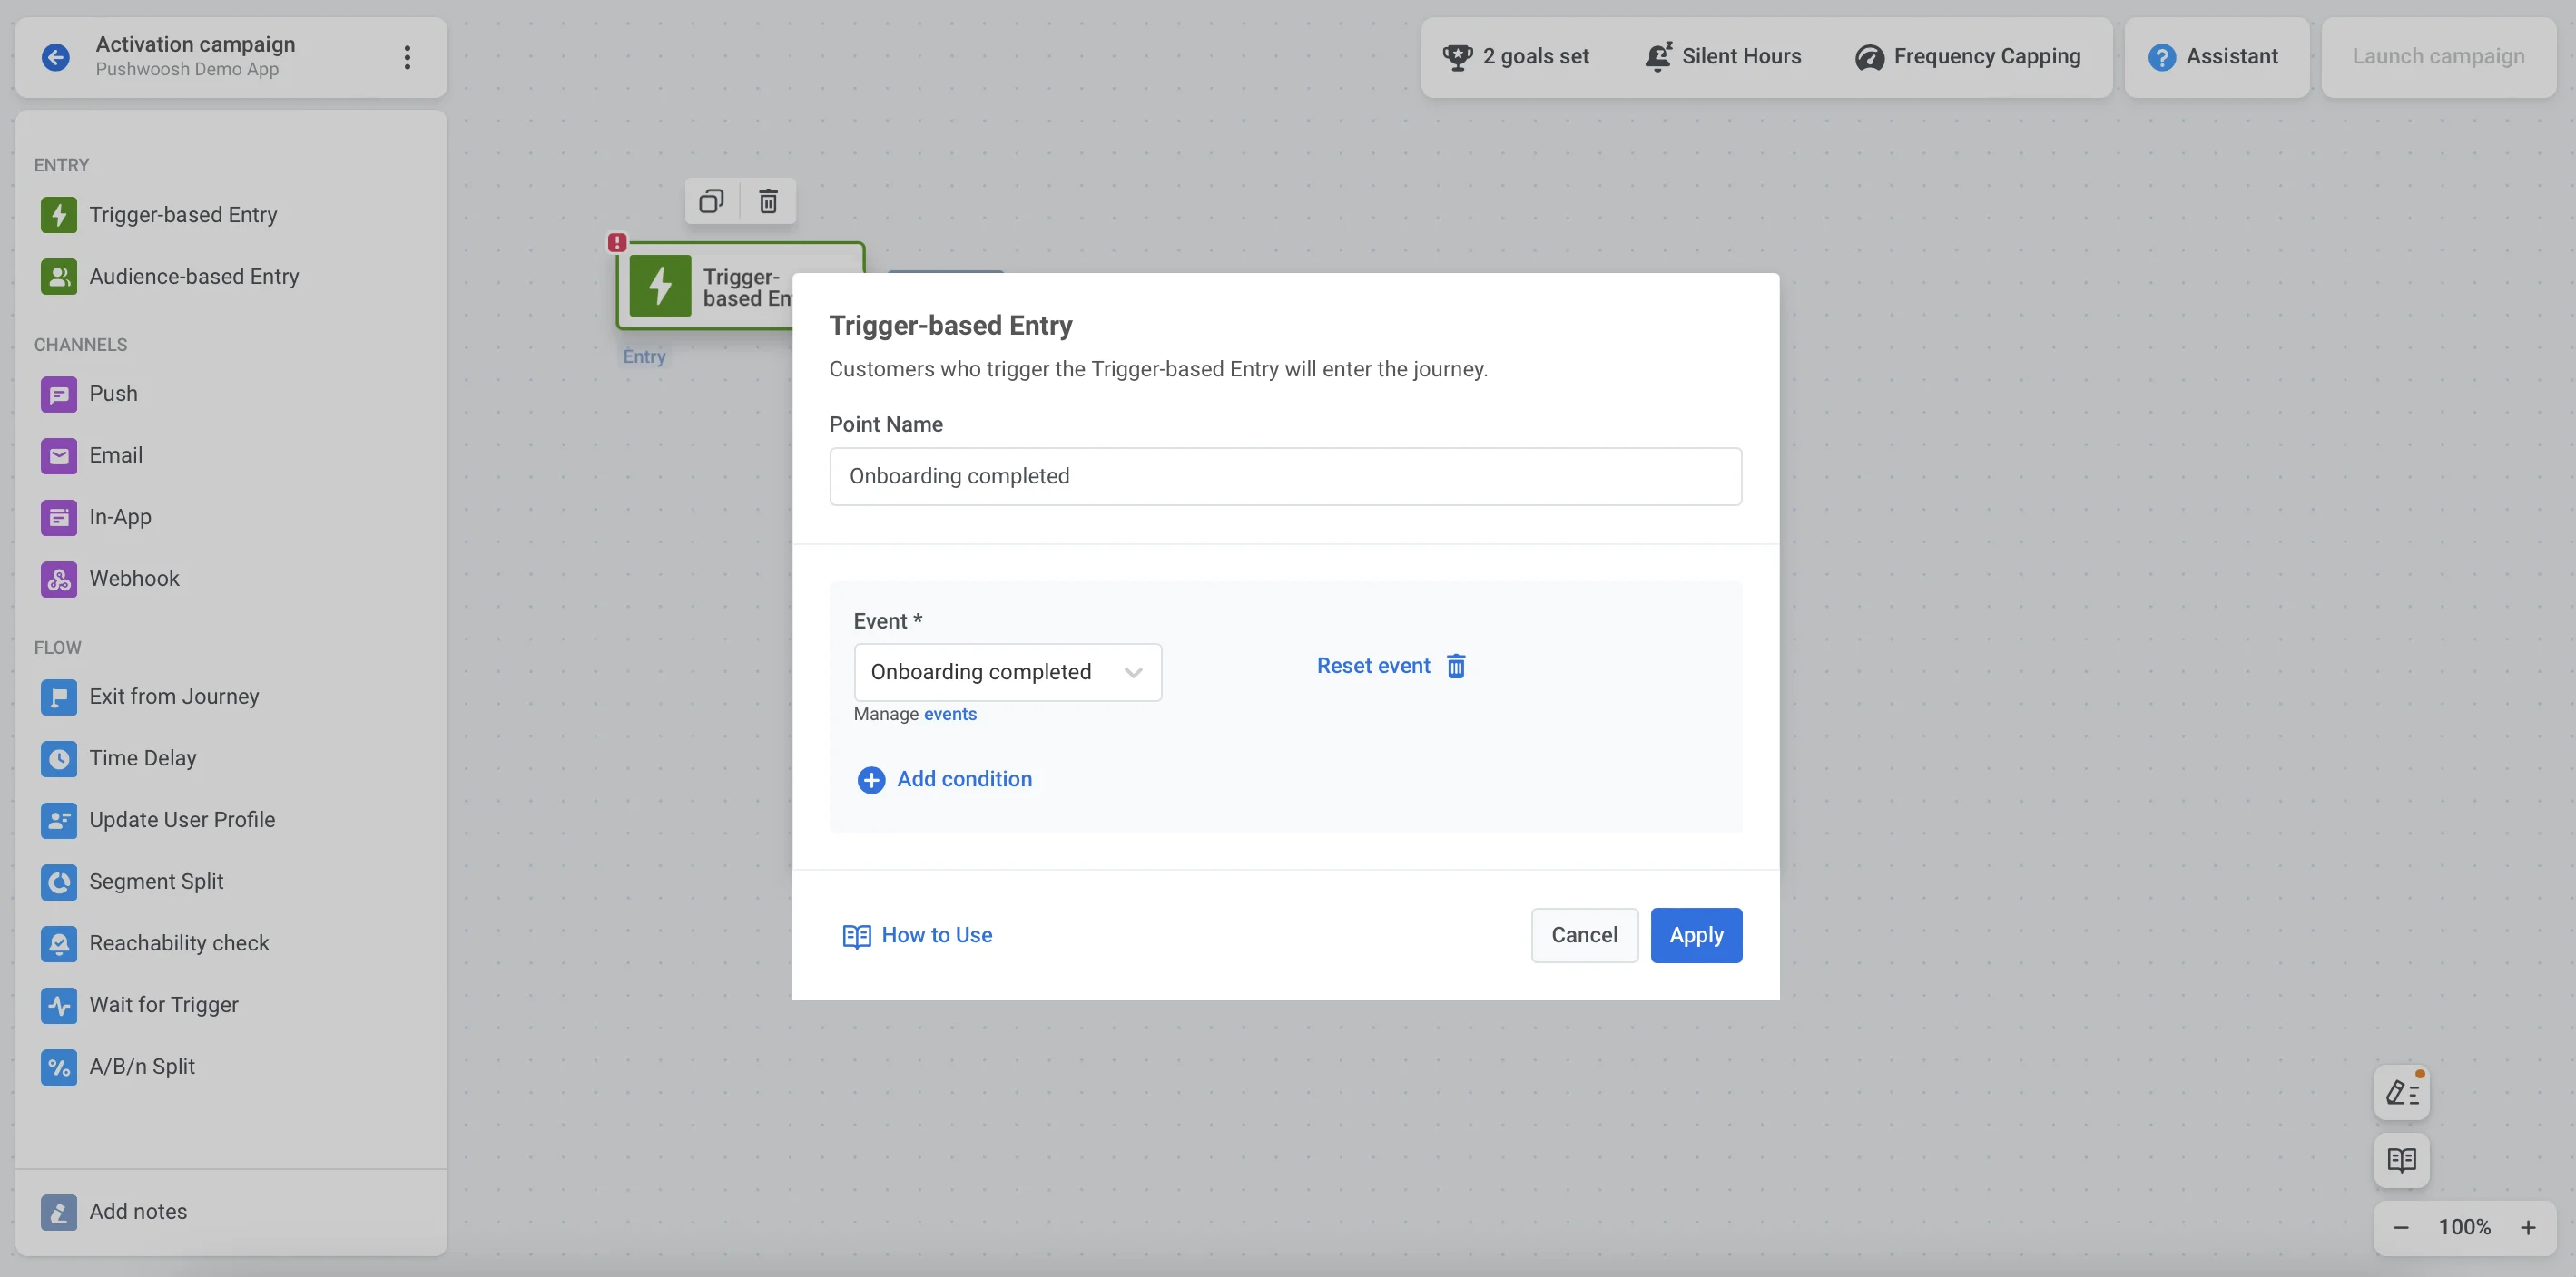Select the Webhook channel icon

point(59,579)
